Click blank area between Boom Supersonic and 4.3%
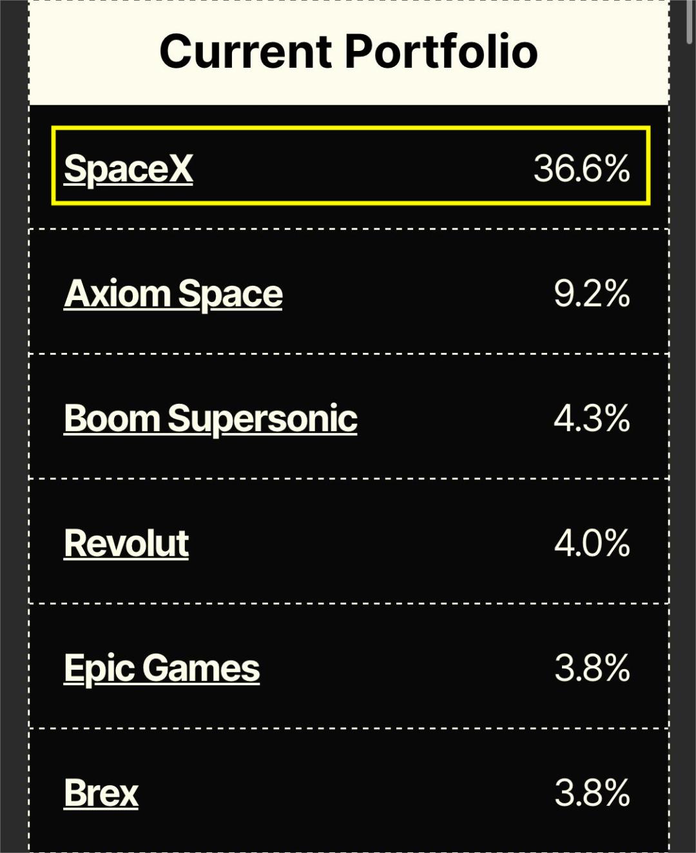 [456, 419]
